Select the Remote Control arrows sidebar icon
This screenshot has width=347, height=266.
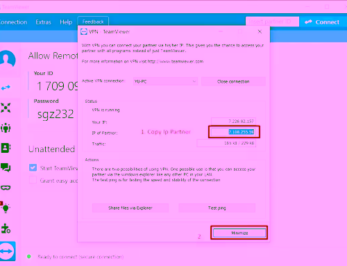[6, 88]
